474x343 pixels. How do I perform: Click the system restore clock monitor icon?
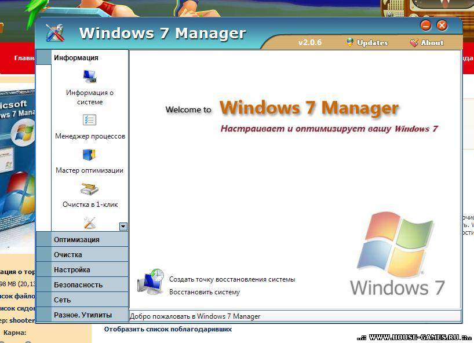click(151, 282)
